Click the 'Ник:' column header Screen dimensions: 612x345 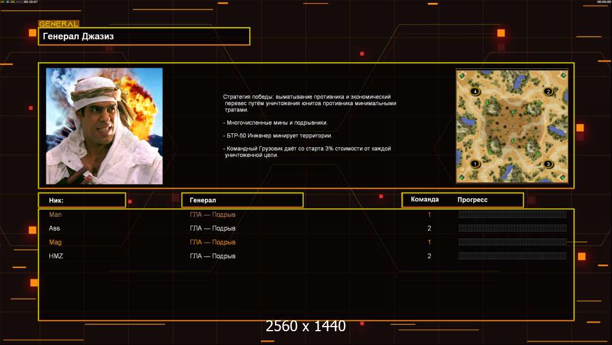(x=82, y=200)
